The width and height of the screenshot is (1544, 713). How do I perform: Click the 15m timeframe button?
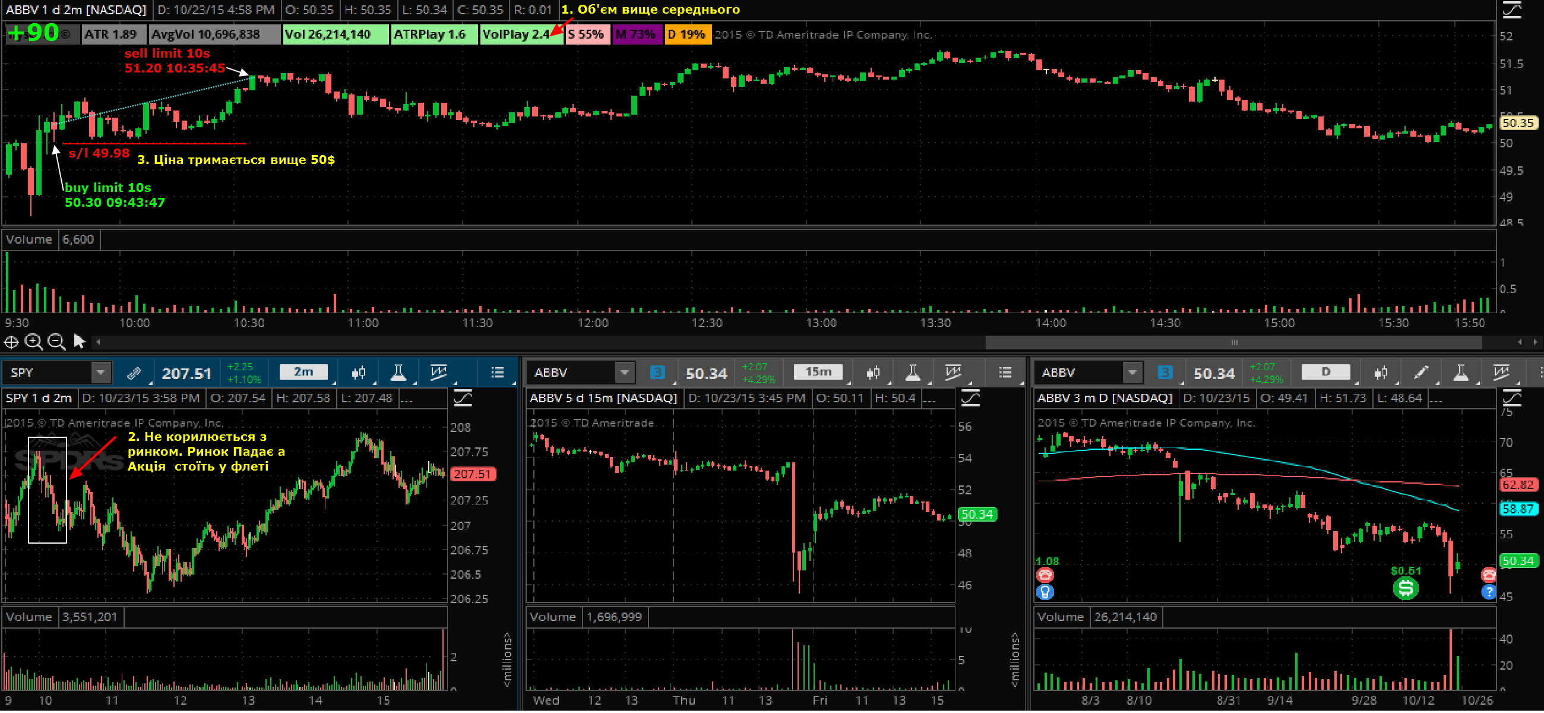pyautogui.click(x=818, y=373)
